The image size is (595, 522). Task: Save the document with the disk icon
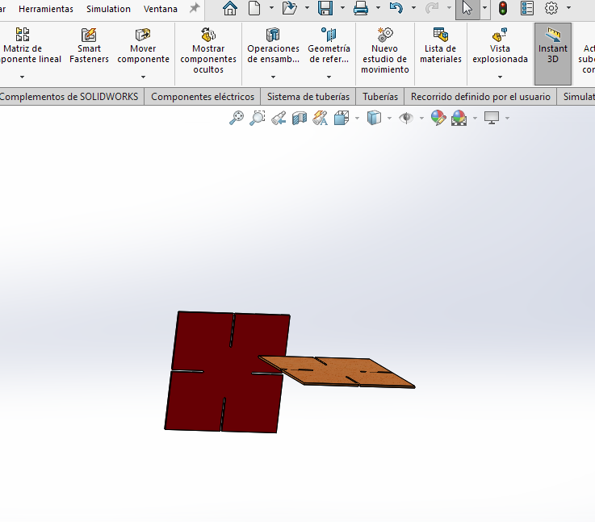325,8
